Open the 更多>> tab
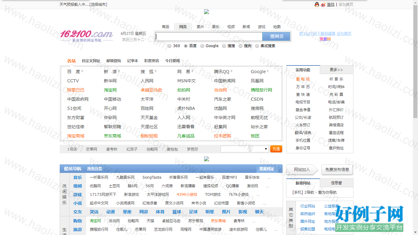418x235 pixels. [x=336, y=70]
